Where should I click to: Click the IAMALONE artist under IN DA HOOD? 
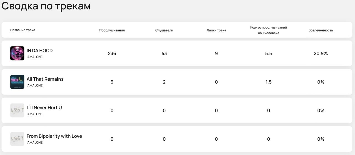[x=35, y=57]
